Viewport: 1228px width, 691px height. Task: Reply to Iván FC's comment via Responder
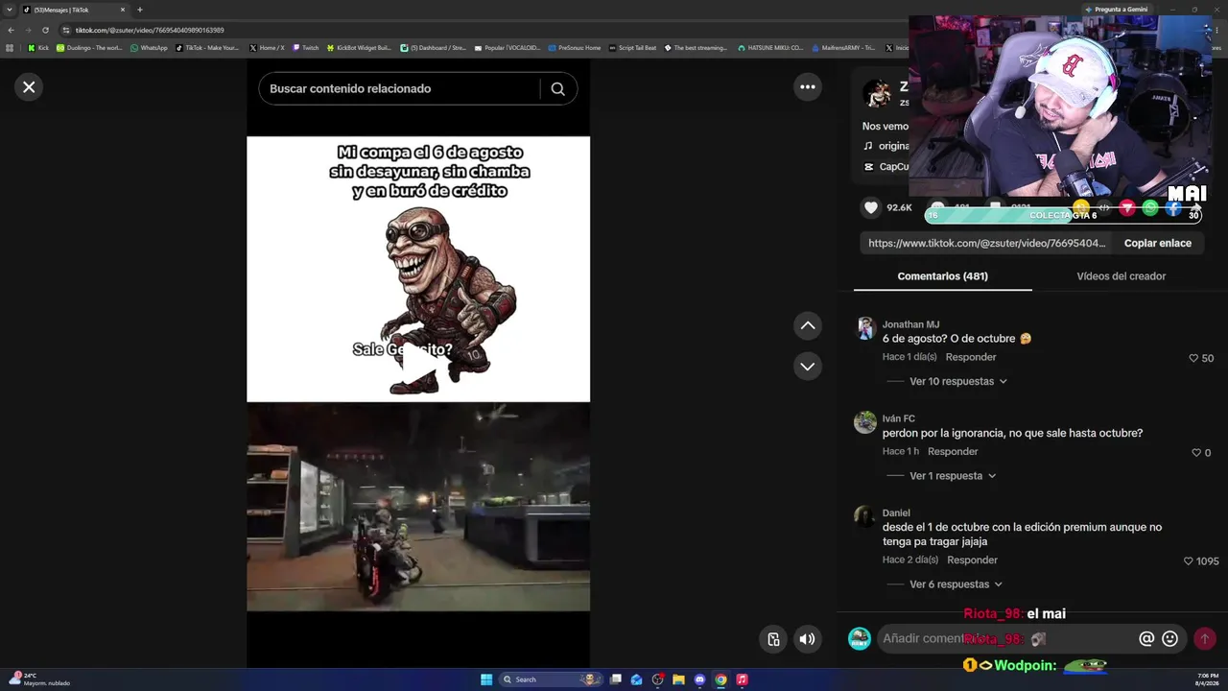click(953, 452)
